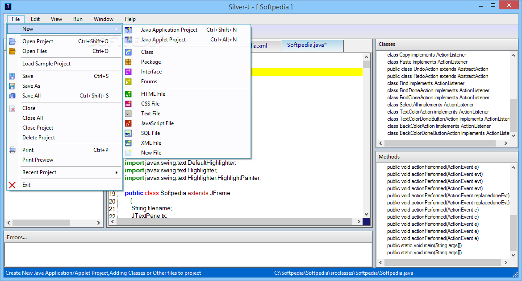Click the Silver-J application icon in title bar

tap(8, 7)
